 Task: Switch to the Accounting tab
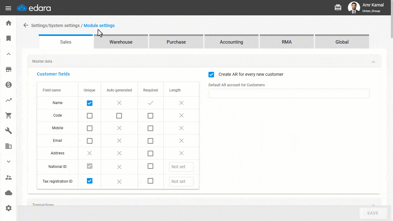232,41
